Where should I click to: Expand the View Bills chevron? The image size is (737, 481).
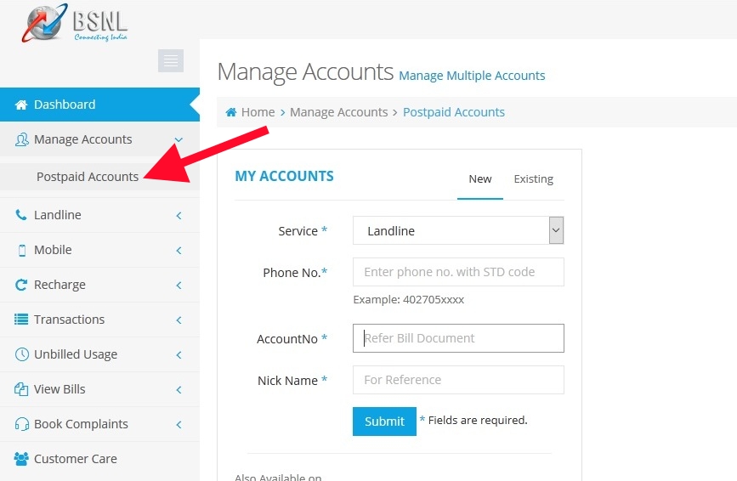coord(179,389)
